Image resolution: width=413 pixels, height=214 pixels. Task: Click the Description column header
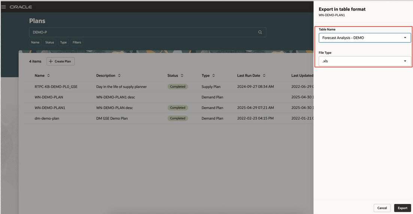click(106, 76)
